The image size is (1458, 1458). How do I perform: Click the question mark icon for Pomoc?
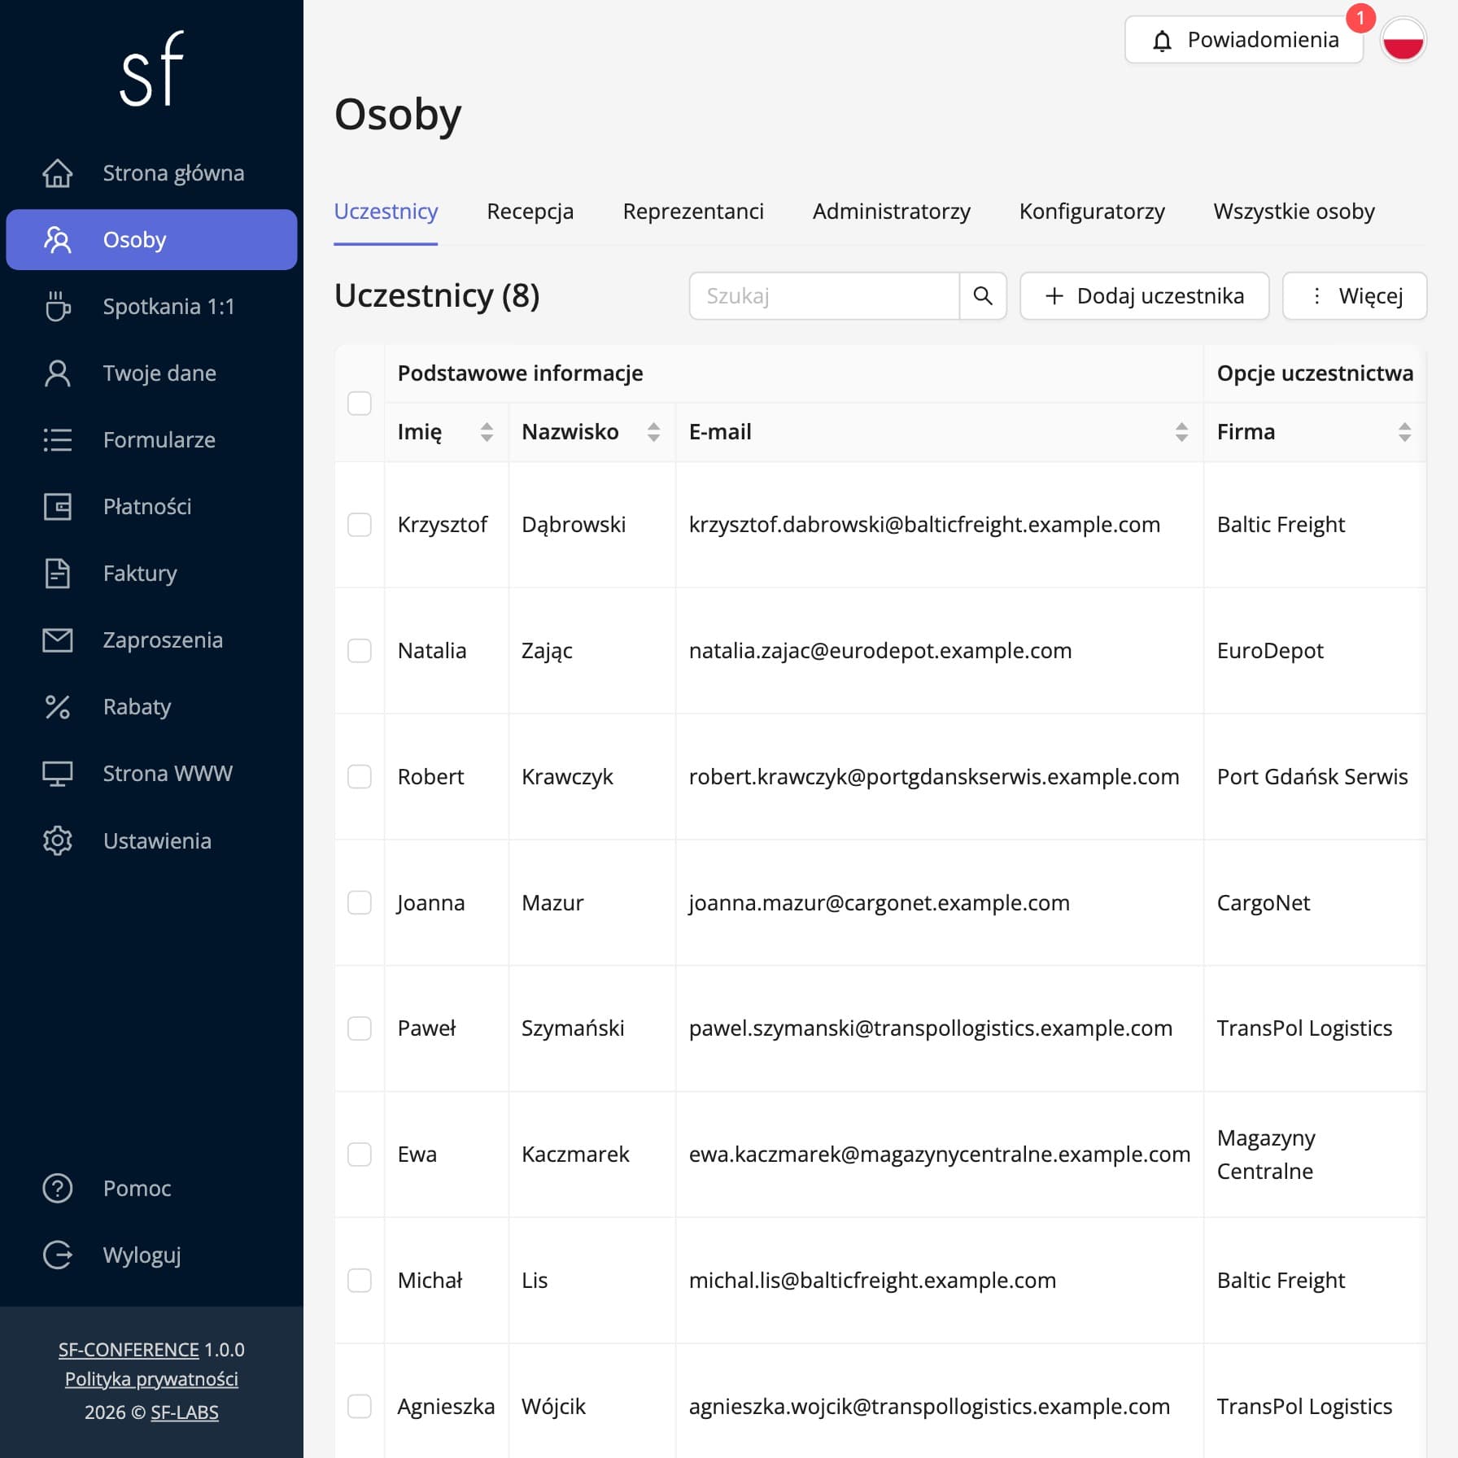coord(57,1189)
